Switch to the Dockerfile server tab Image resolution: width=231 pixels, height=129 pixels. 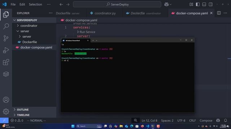pyautogui.click(x=68, y=13)
